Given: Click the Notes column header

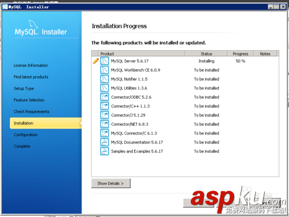Looking at the screenshot, I should click(265, 54).
